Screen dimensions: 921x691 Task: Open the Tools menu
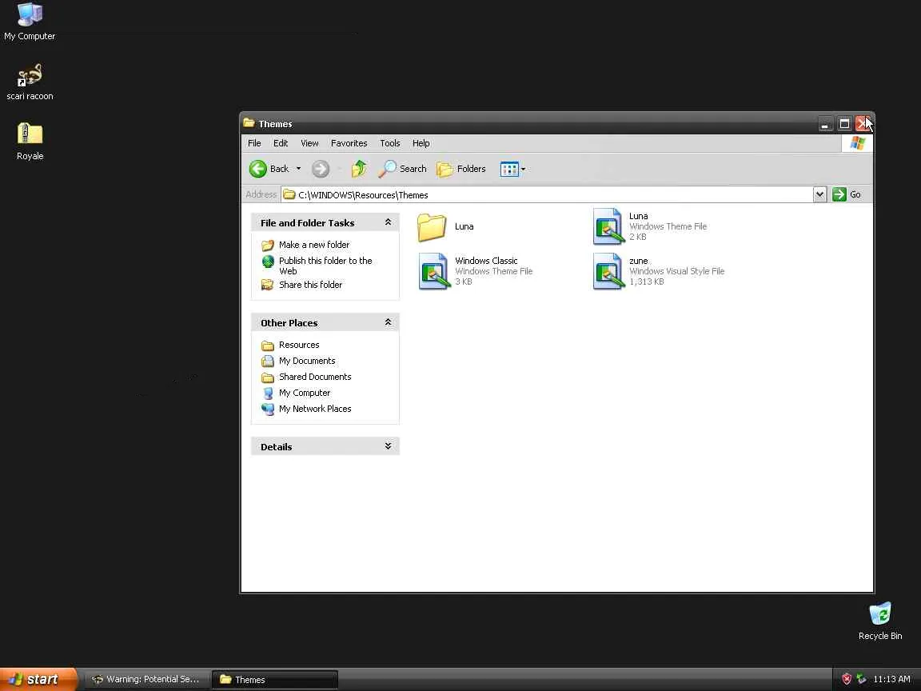pyautogui.click(x=389, y=143)
